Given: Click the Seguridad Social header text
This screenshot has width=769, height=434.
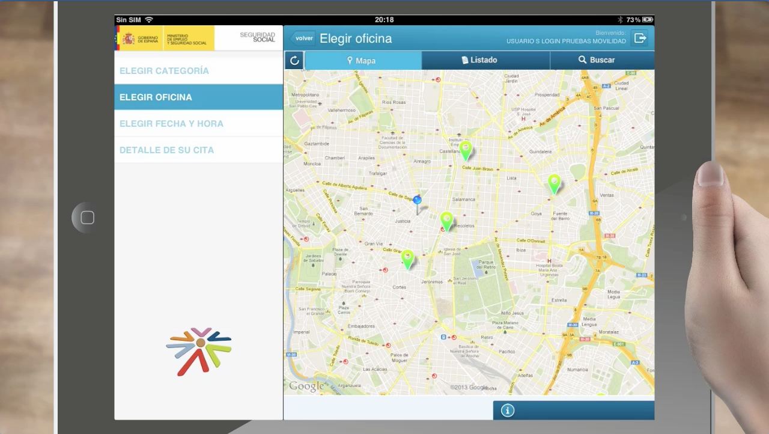Looking at the screenshot, I should 258,37.
